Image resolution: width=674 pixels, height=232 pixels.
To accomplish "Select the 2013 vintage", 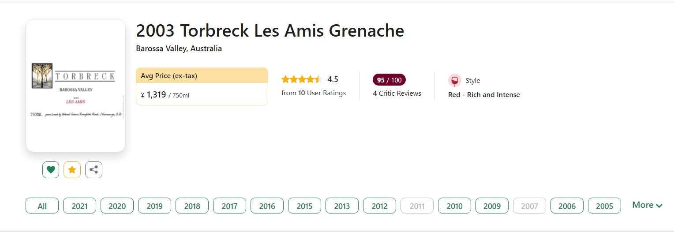I will (342, 206).
